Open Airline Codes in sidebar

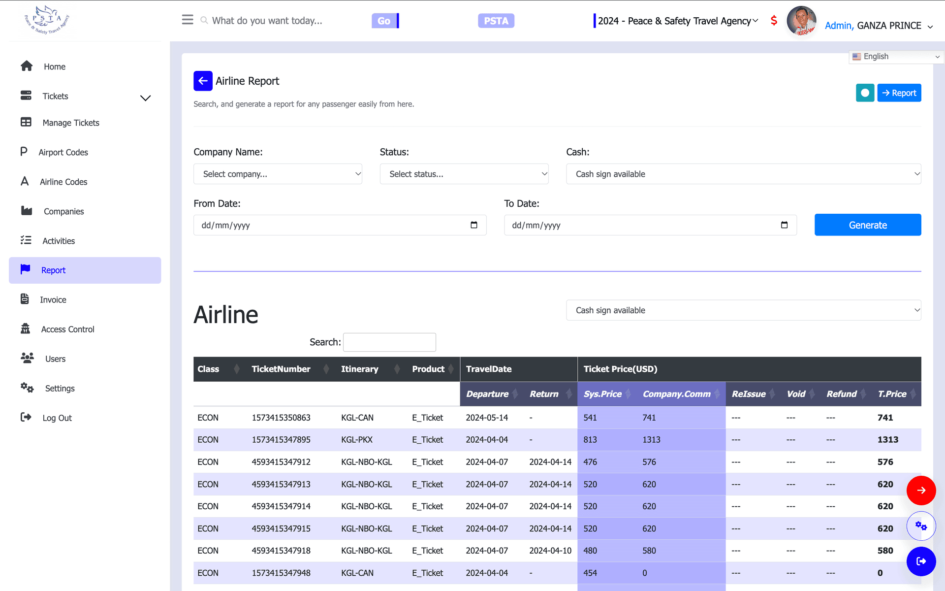[x=63, y=182]
